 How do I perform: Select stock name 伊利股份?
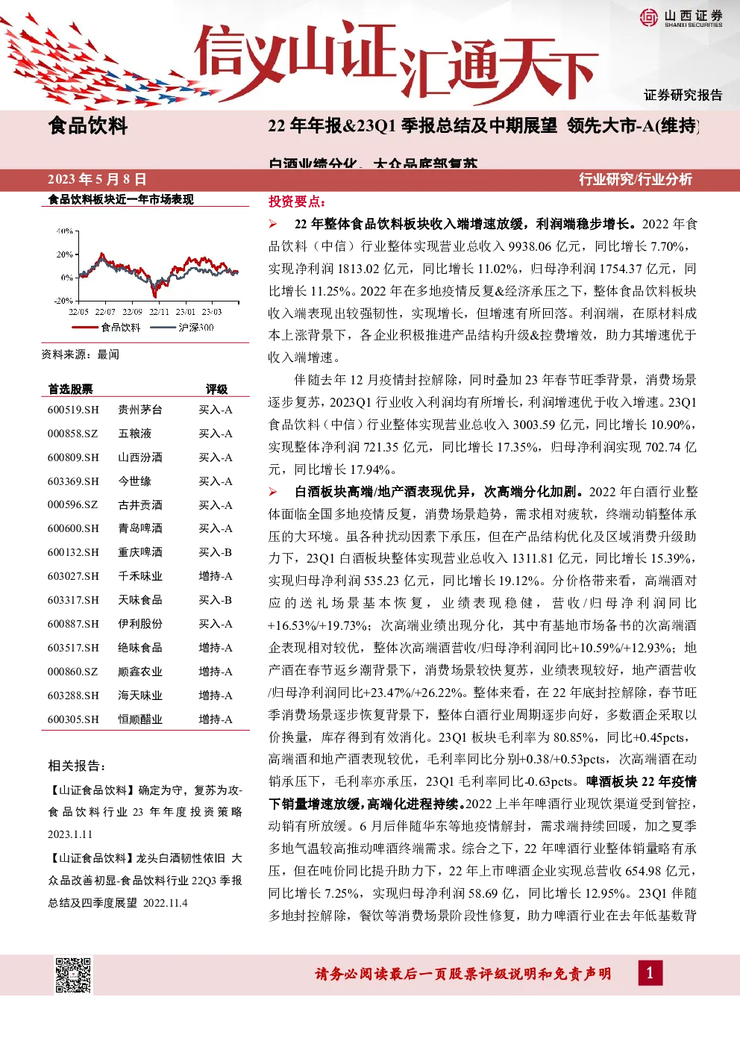click(139, 624)
